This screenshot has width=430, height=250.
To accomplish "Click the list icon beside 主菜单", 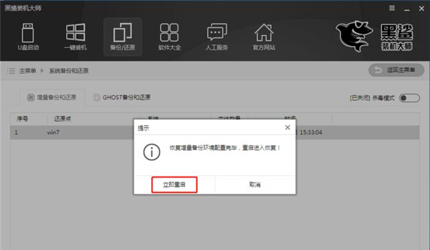I will [x=11, y=71].
